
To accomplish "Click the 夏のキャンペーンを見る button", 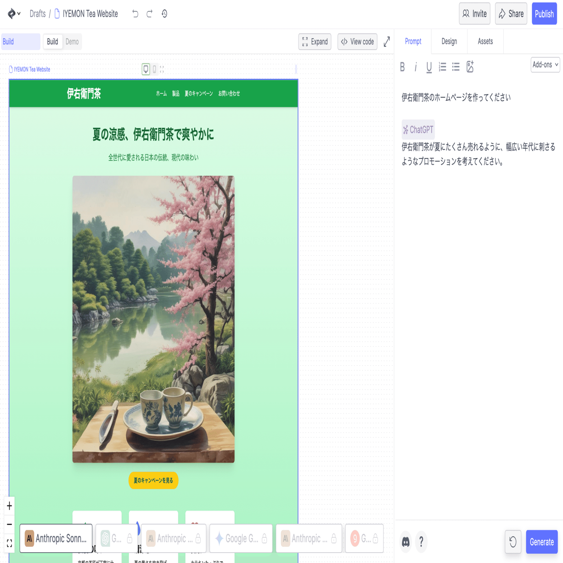I will [x=153, y=480].
